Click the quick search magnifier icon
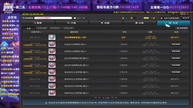 tap(23, 18)
